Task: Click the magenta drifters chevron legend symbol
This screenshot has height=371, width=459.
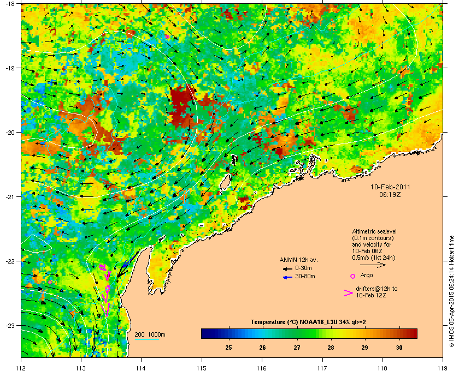Action: [348, 293]
